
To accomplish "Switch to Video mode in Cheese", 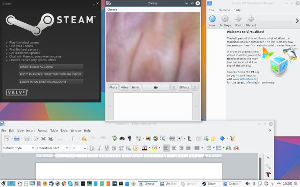I will [125, 87].
